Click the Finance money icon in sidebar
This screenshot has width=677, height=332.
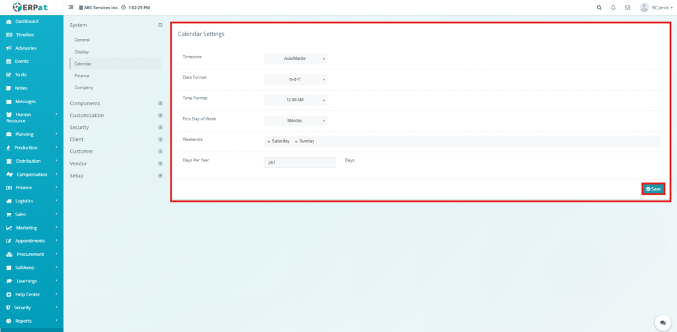[x=9, y=188]
